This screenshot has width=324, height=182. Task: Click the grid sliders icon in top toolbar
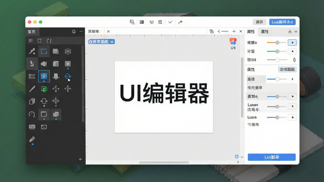click(160, 22)
